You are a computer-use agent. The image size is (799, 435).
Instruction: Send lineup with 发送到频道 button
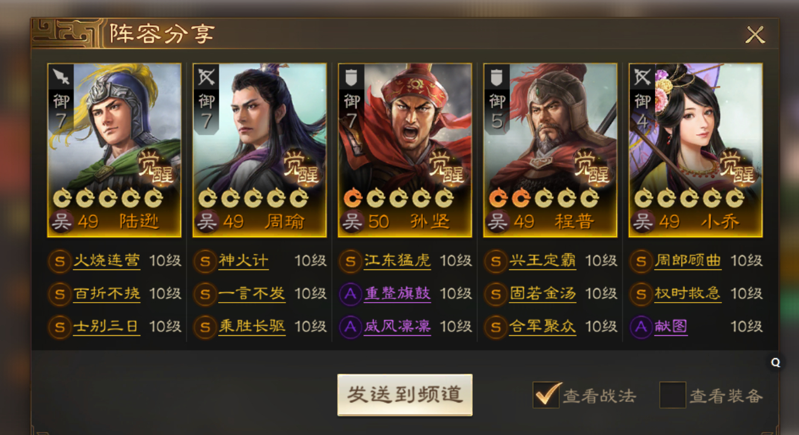[x=405, y=395]
